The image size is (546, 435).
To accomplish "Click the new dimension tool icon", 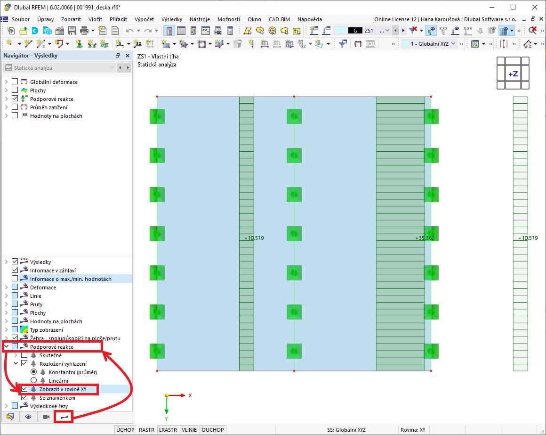I will point(120,43).
